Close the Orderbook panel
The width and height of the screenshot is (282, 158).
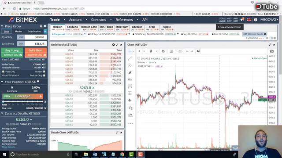click(121, 45)
